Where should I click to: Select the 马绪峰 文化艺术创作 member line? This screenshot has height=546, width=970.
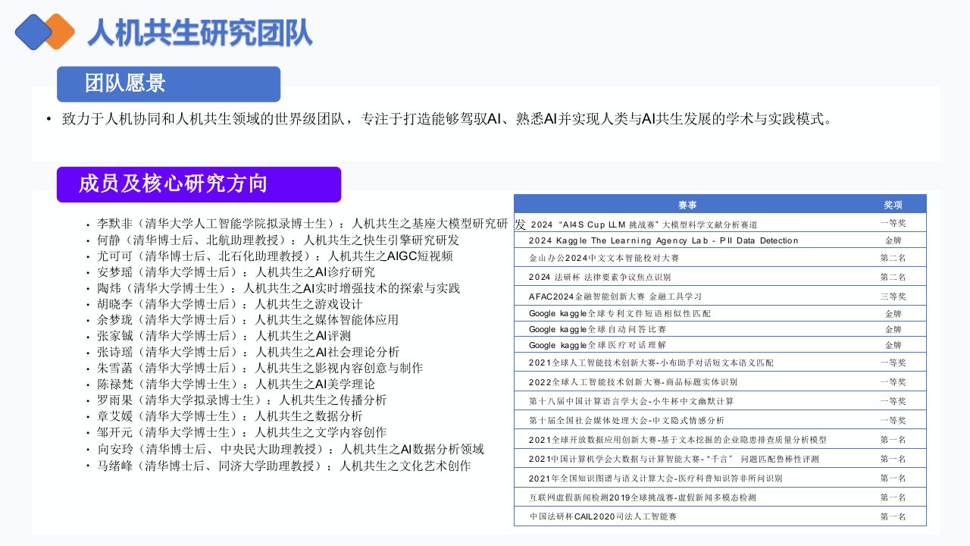(x=284, y=466)
